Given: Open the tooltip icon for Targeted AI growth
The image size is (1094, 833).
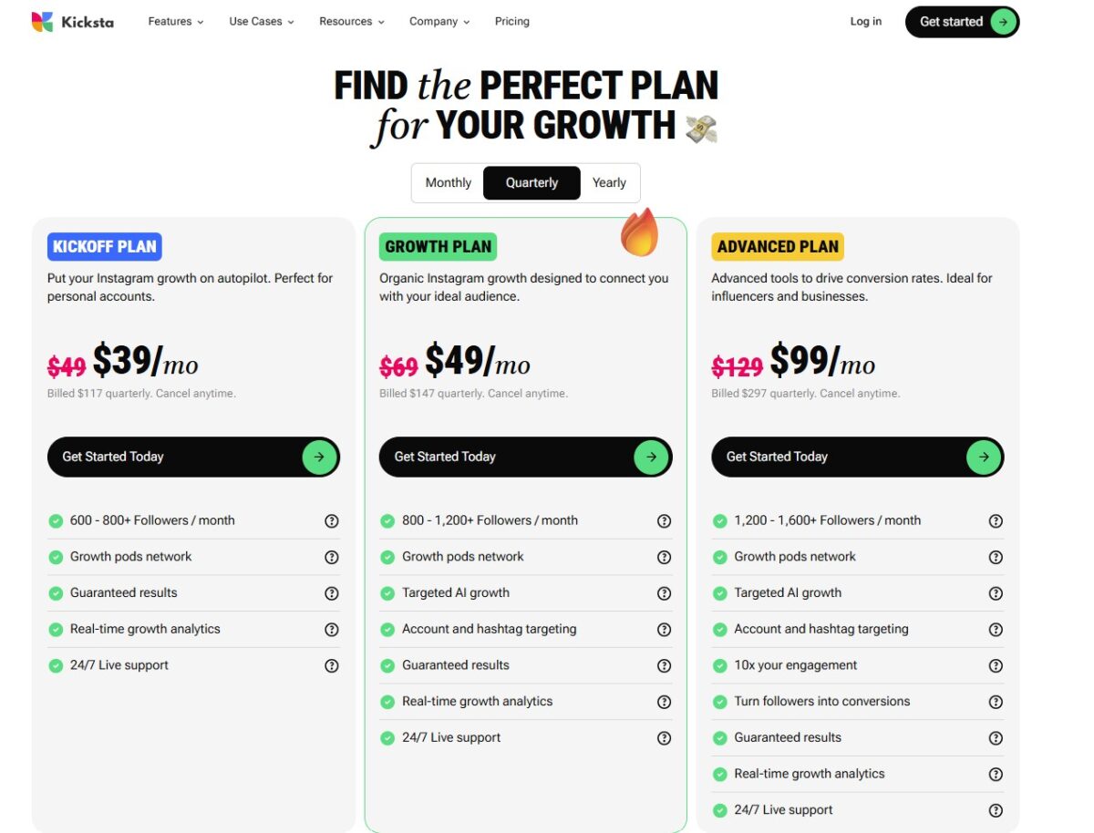Looking at the screenshot, I should [x=664, y=593].
